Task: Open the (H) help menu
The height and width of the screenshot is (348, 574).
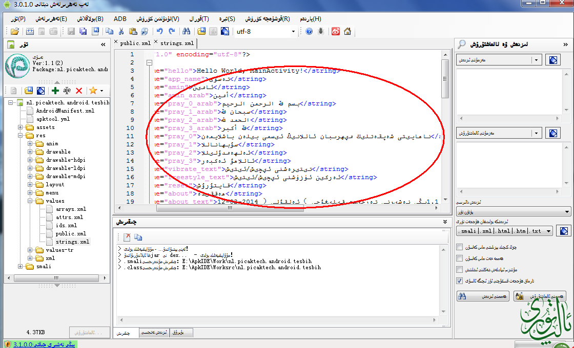Action: (x=311, y=18)
